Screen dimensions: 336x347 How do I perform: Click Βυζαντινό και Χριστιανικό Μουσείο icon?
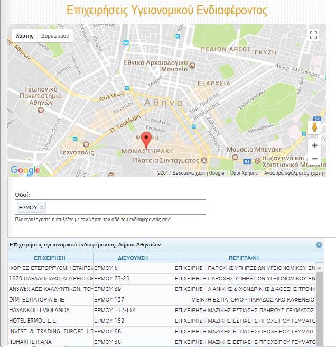tap(257, 161)
